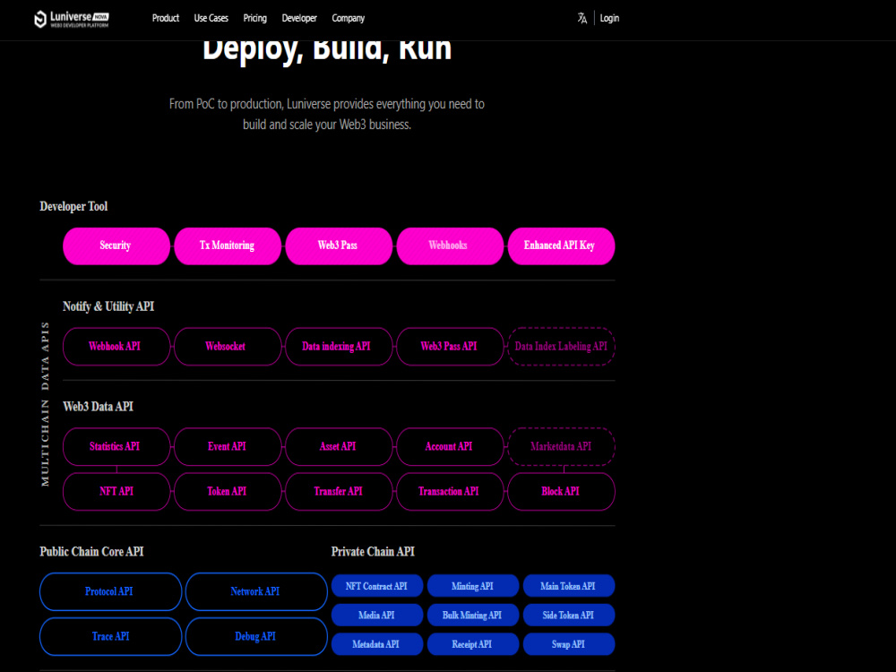Screen dimensions: 896x672
Task: Select the Enhanced API Key pill
Action: point(561,246)
